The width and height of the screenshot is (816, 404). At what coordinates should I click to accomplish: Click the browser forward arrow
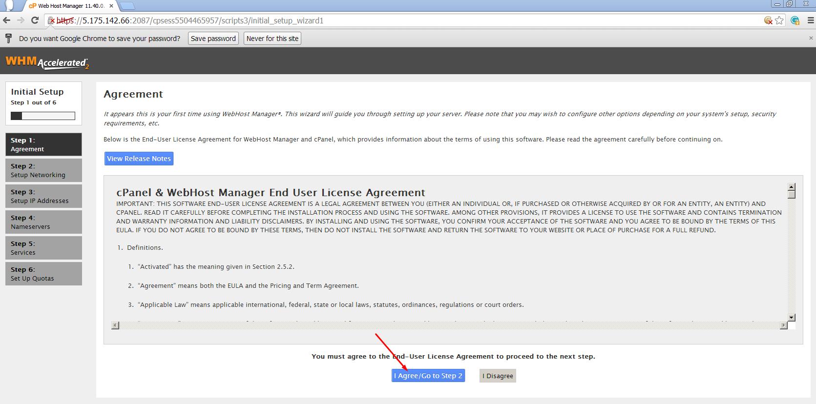(x=21, y=20)
